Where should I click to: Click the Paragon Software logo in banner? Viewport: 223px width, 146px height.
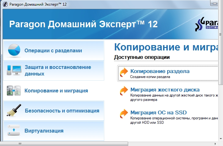pos(206,24)
